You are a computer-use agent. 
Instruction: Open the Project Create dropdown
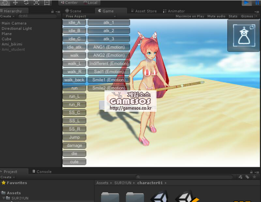tap(7, 177)
